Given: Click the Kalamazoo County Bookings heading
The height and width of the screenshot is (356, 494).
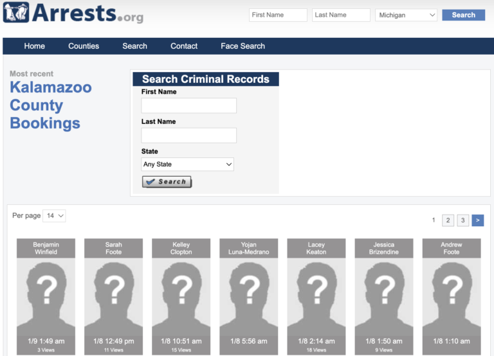Looking at the screenshot, I should [50, 105].
